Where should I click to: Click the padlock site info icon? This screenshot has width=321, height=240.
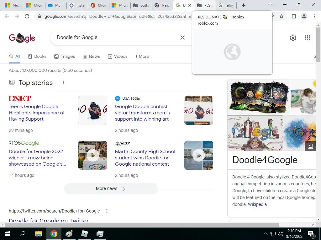(39, 16)
